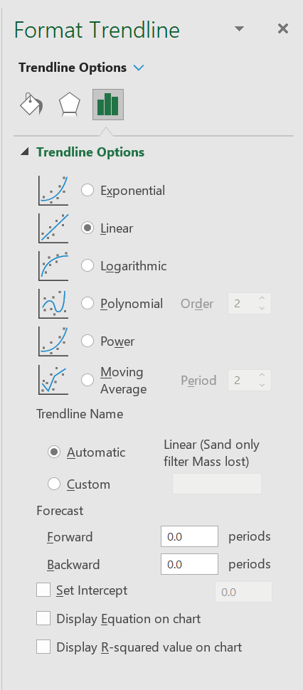The height and width of the screenshot is (690, 303).
Task: Open the Trendline Options blue chevron dropdown
Action: [139, 68]
